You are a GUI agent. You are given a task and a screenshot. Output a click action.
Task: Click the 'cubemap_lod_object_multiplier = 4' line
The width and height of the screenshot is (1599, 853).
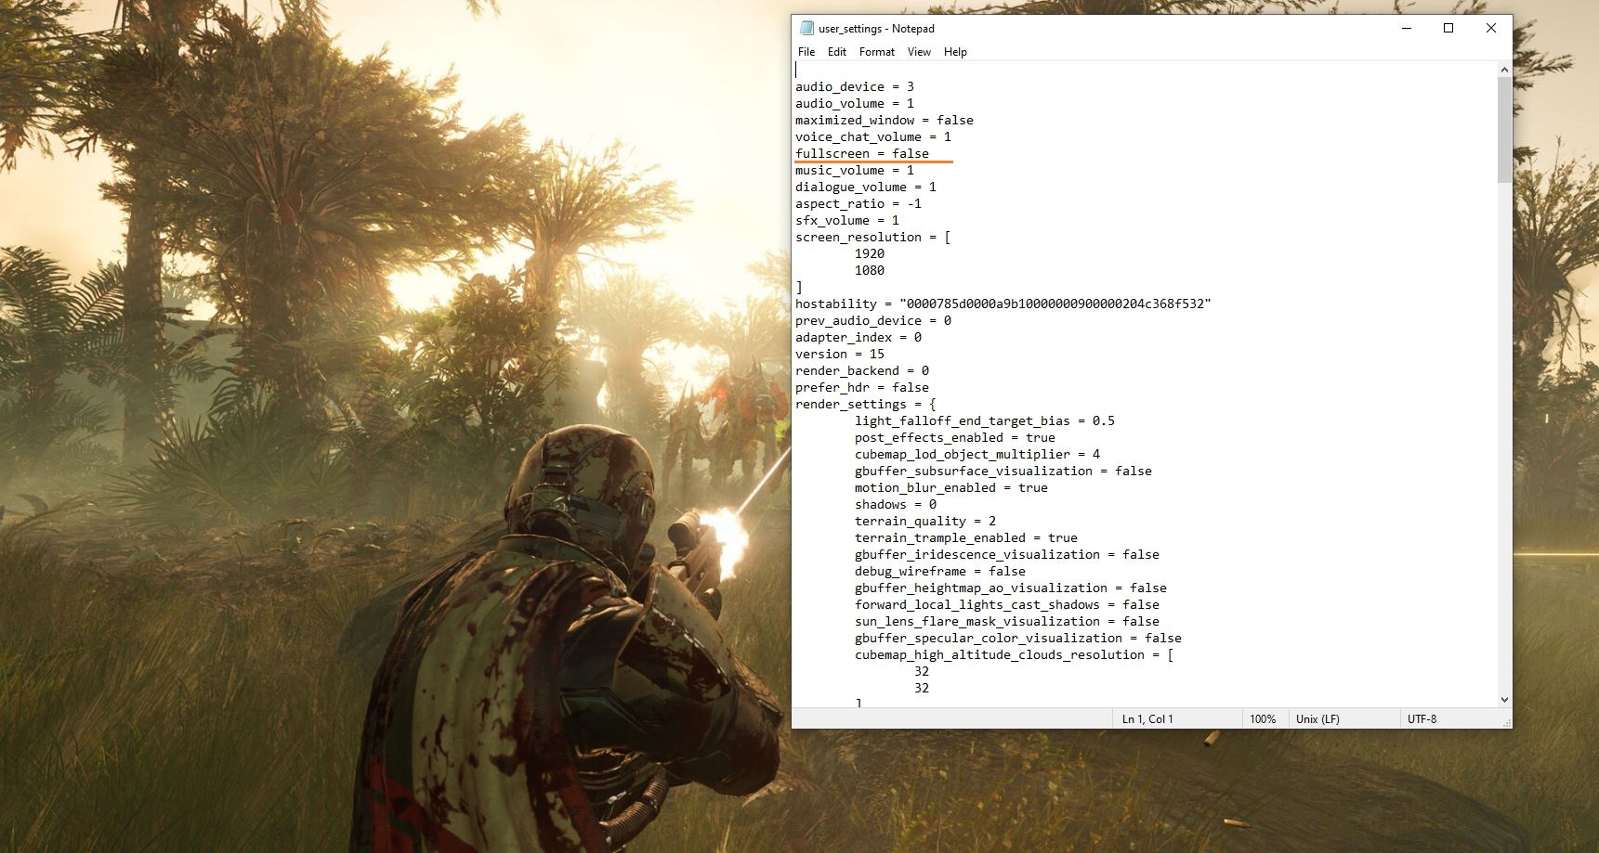tap(977, 454)
